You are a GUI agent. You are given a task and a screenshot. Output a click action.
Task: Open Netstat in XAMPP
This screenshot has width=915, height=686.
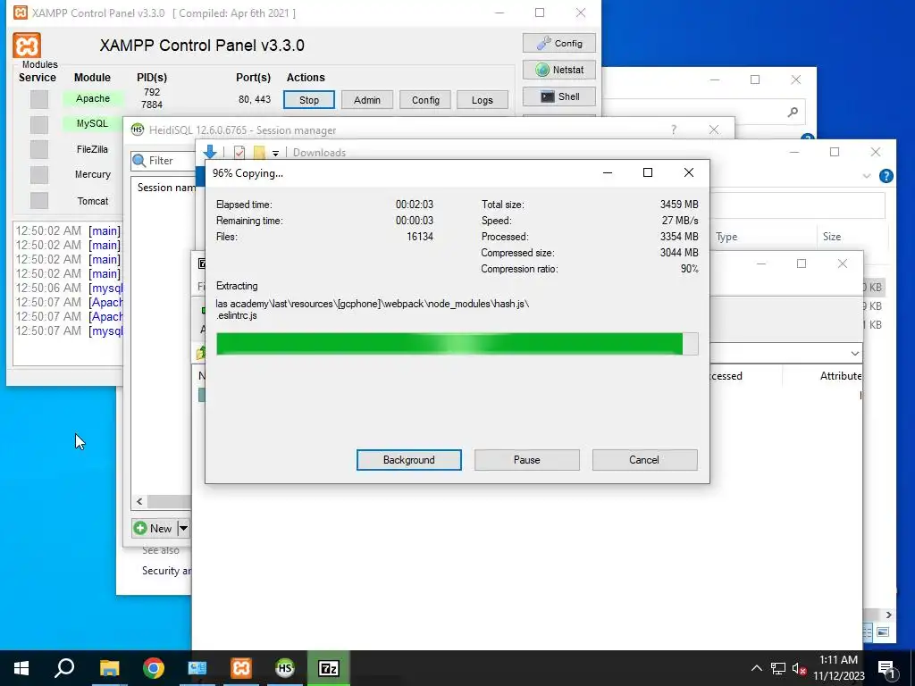pyautogui.click(x=559, y=70)
